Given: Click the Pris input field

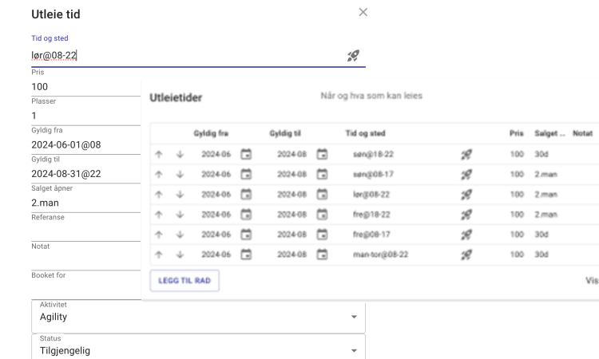Looking at the screenshot, I should 84,86.
